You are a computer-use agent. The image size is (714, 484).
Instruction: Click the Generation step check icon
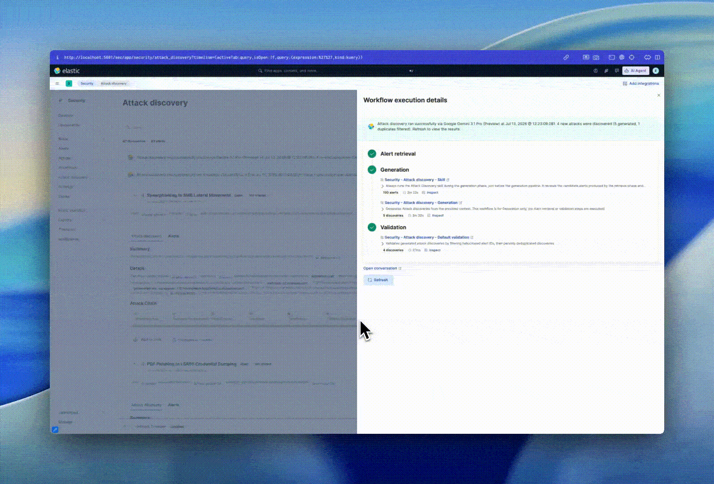coord(372,170)
